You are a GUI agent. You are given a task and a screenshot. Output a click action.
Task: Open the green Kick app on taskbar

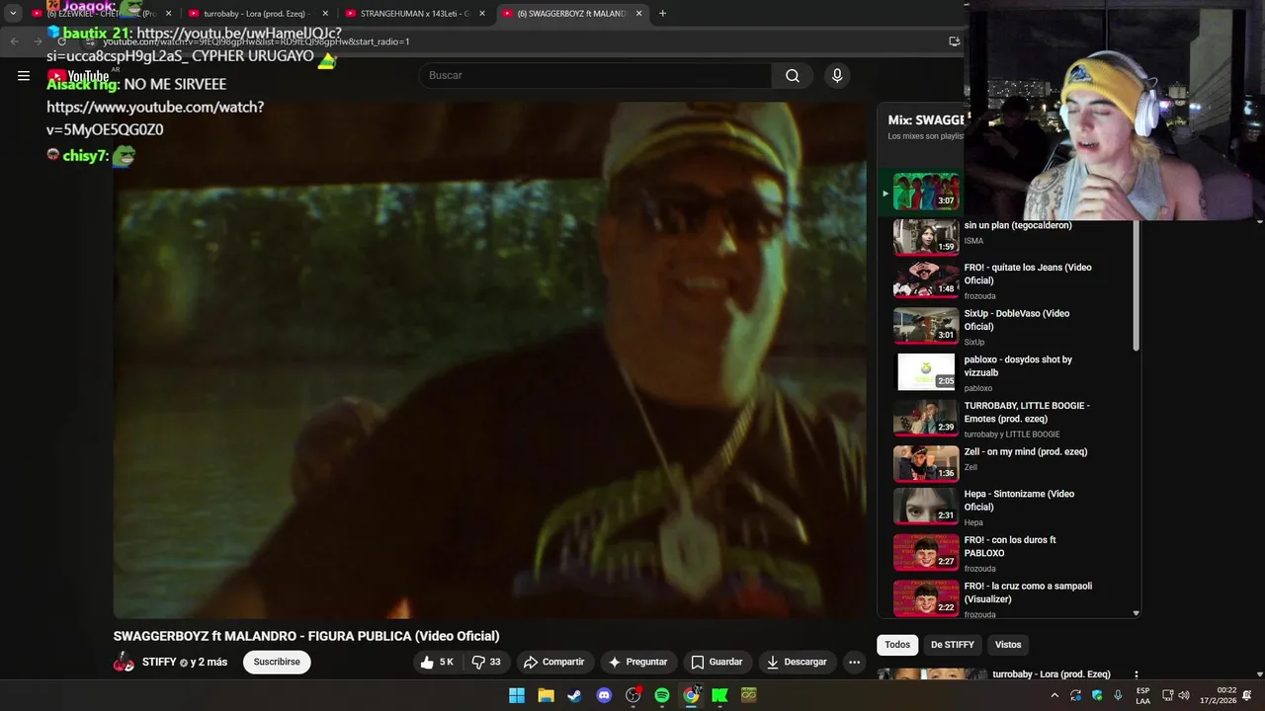(x=720, y=695)
